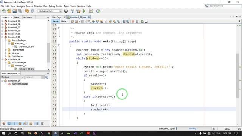242x136 pixels.
Task: Click the New Project toolbar icon
Action: pos(9,11)
